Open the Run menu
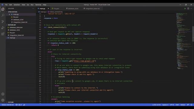Viewport: 194px width, 109px height. (x=32, y=5)
